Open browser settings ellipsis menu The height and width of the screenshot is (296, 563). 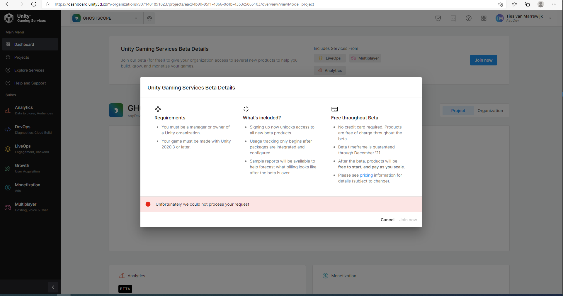click(x=554, y=4)
